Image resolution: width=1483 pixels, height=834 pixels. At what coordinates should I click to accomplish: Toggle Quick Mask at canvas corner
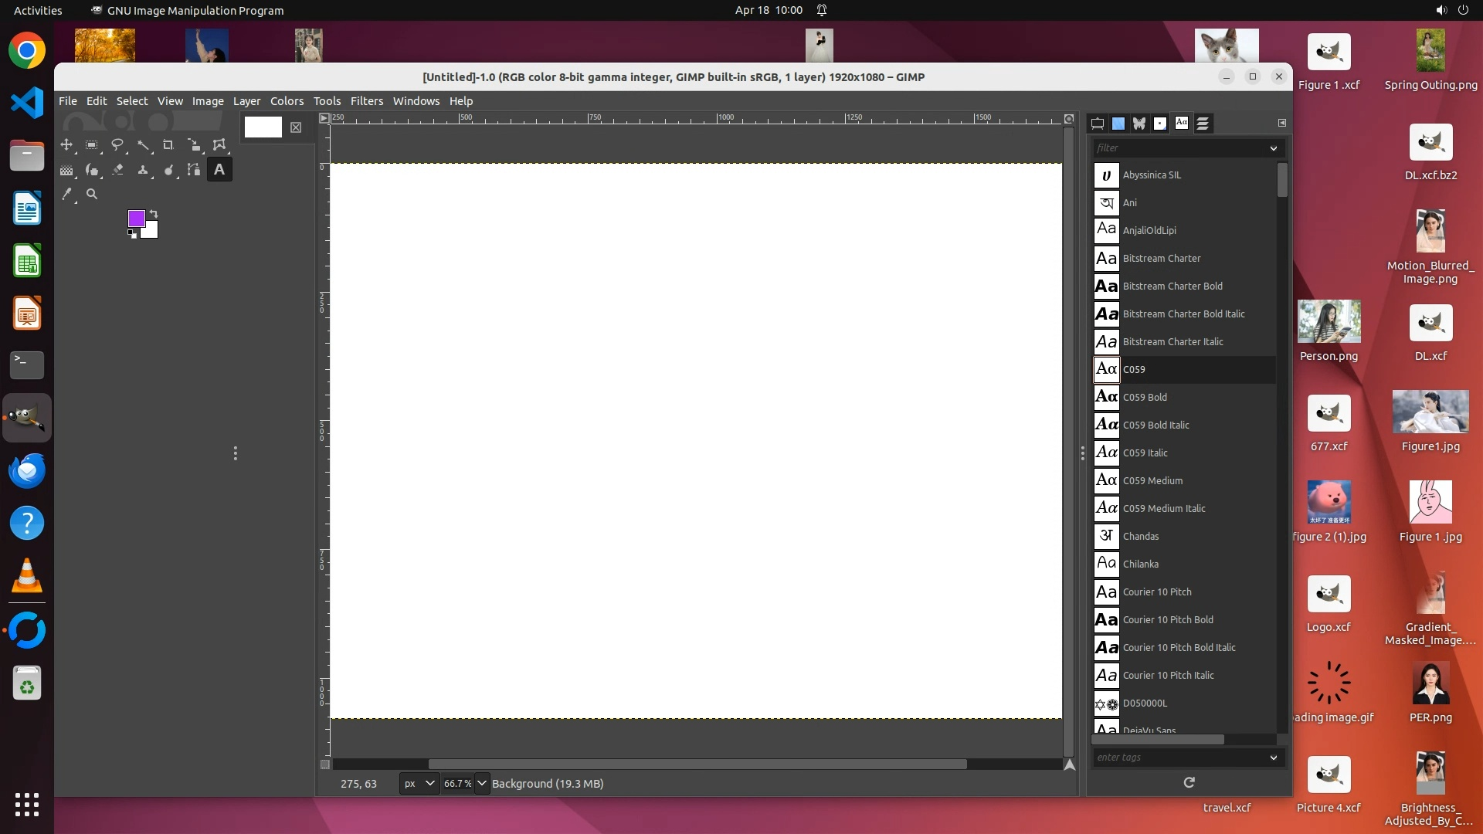[x=325, y=764]
